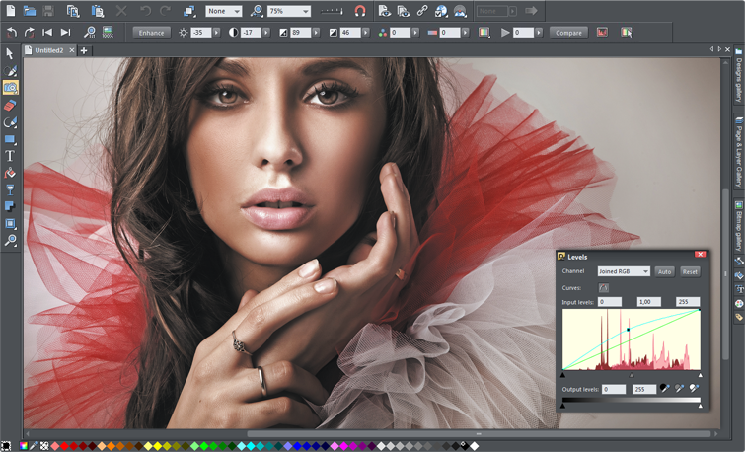The image size is (745, 452).
Task: Click the zoom magnifier icon beside 75%
Action: (x=257, y=11)
